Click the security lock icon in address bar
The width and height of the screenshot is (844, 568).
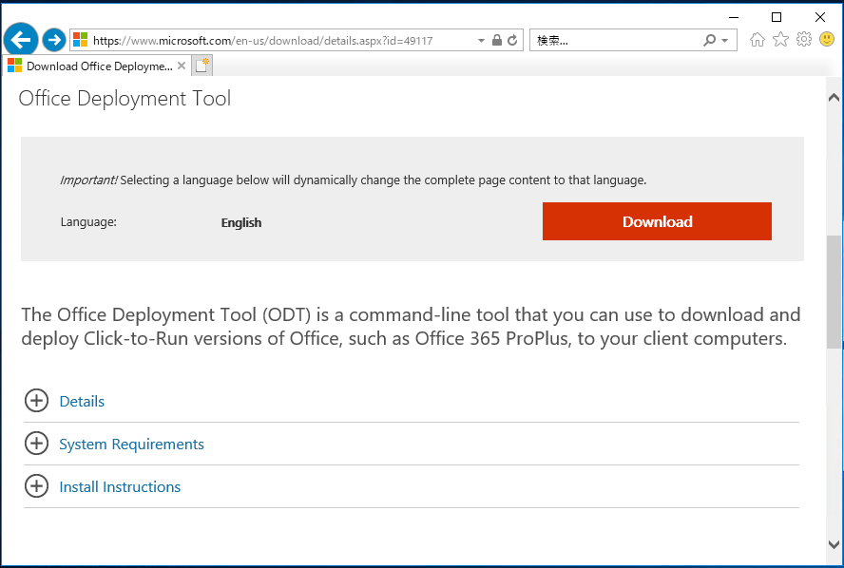[497, 40]
